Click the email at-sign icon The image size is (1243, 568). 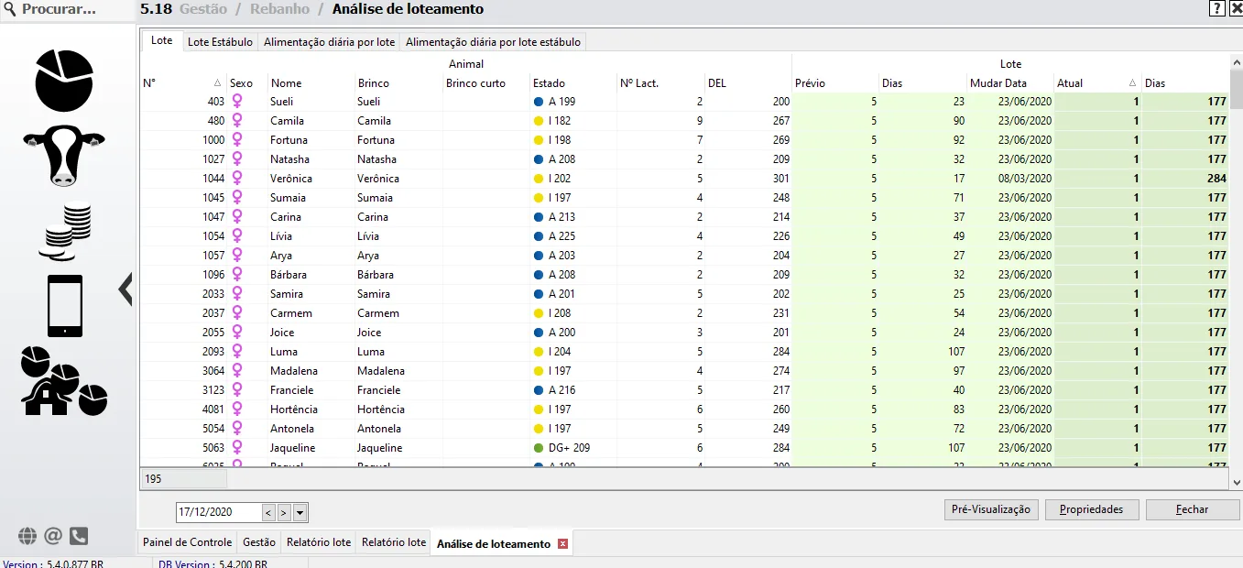pyautogui.click(x=53, y=536)
